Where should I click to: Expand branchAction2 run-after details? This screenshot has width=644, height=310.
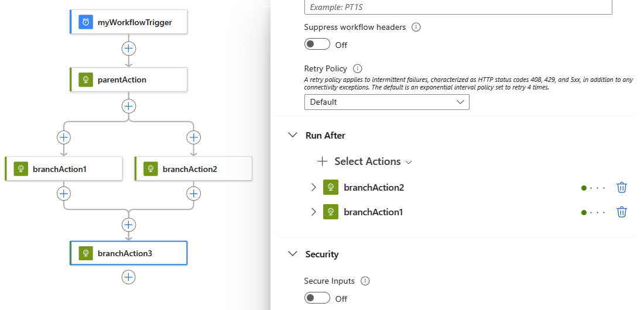click(313, 188)
